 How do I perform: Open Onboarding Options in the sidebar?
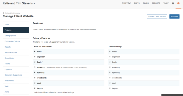coord(16,41)
